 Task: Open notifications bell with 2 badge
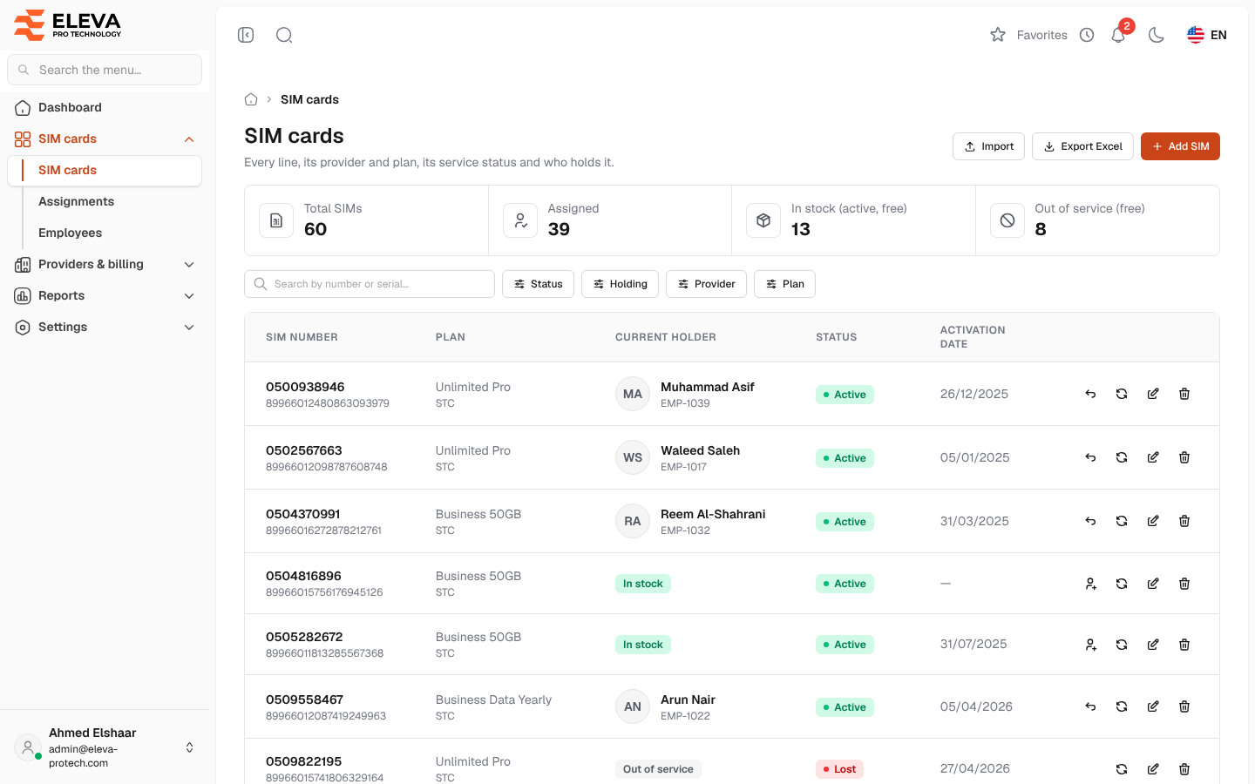(1119, 35)
